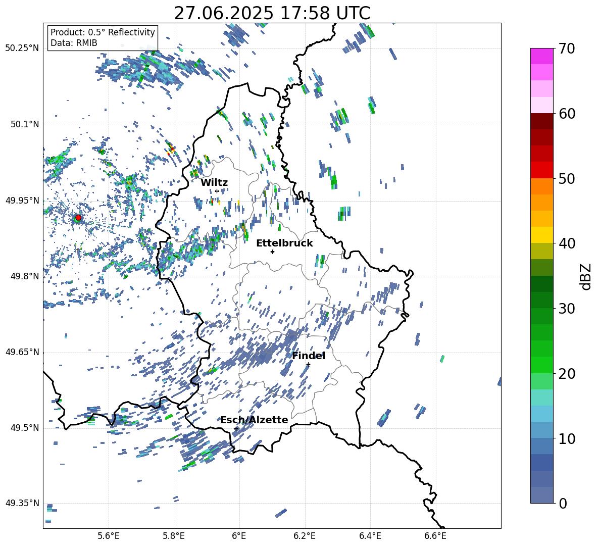Click the Findel station cross marker
The image size is (598, 546).
[308, 365]
